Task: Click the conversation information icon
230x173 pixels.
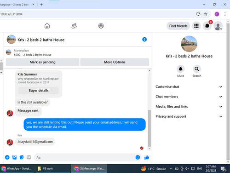Action: coord(144,40)
